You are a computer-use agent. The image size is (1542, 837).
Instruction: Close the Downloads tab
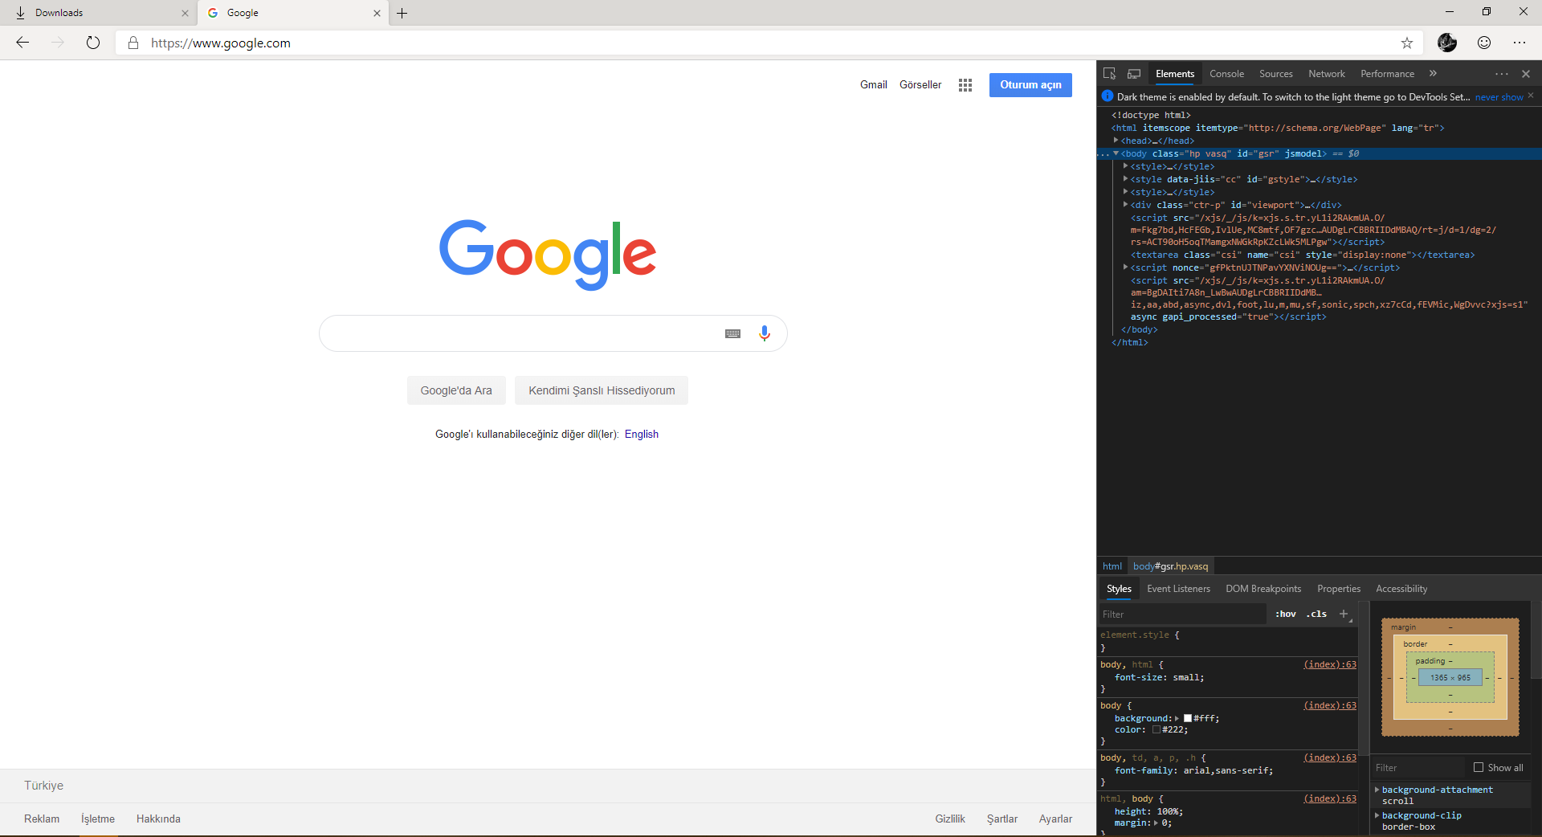pyautogui.click(x=185, y=13)
